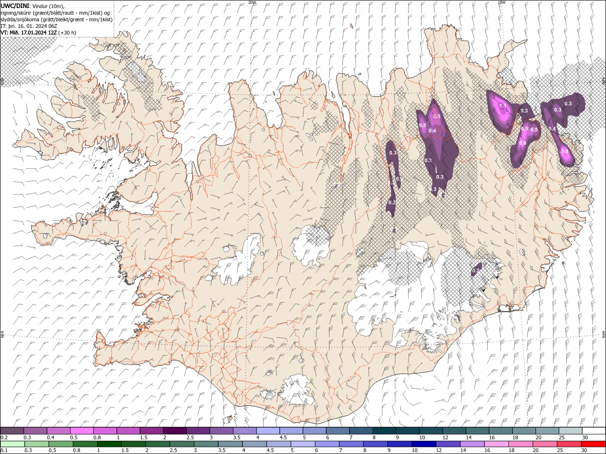Click the 'slydda/snjókoma' legend description line
Screen dimensions: 606x454
[56, 19]
